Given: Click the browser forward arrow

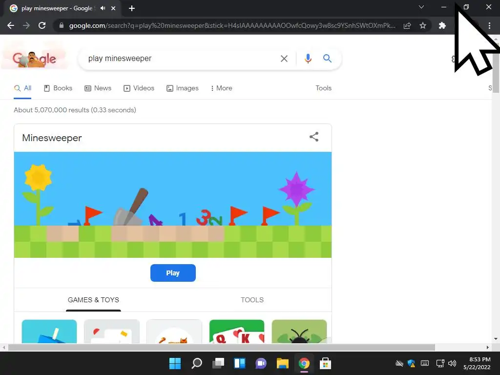Looking at the screenshot, I should (26, 25).
